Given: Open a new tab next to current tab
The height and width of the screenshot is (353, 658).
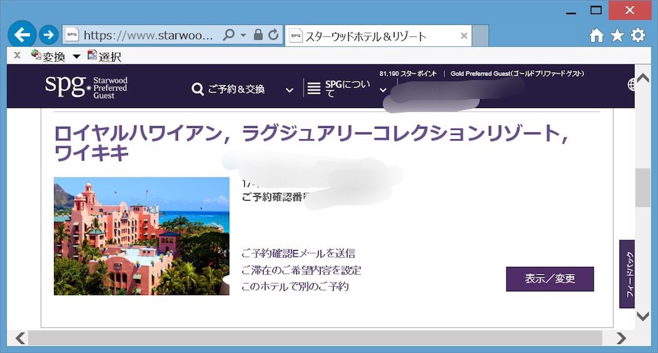Looking at the screenshot, I should [x=480, y=36].
